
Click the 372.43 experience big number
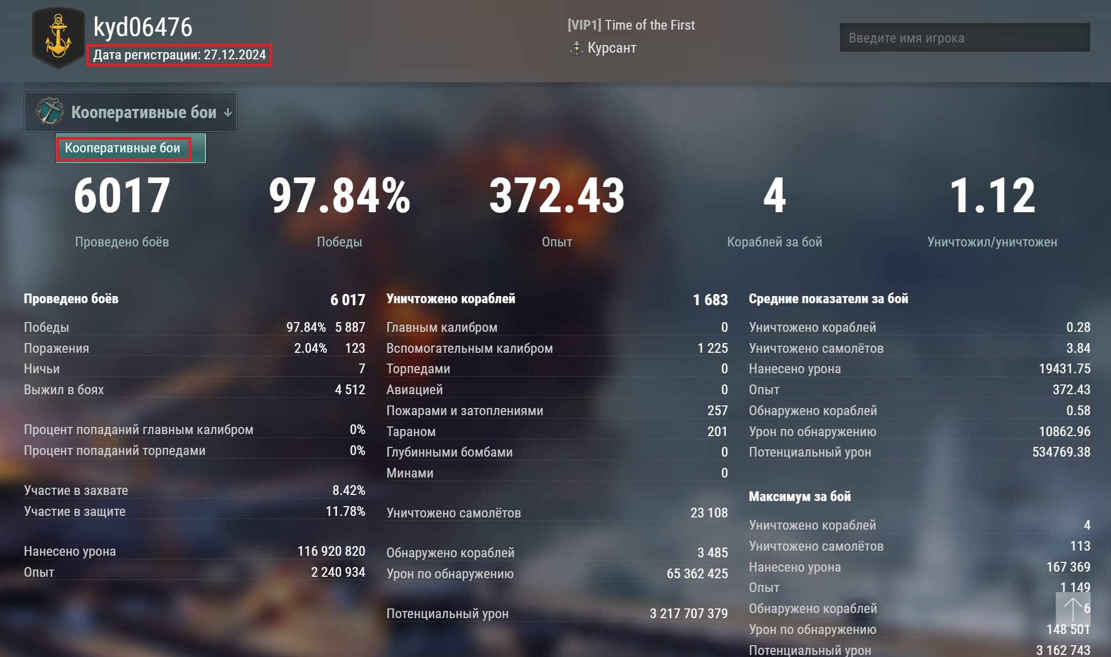(x=557, y=195)
